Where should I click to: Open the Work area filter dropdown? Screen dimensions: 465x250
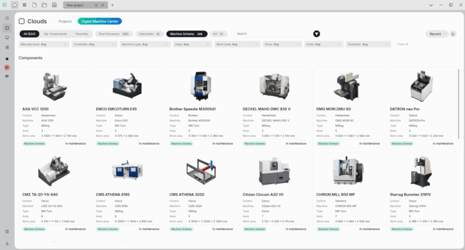click(237, 44)
